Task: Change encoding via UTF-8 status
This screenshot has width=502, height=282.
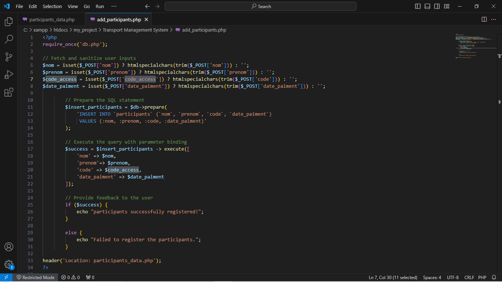Action: [x=453, y=277]
